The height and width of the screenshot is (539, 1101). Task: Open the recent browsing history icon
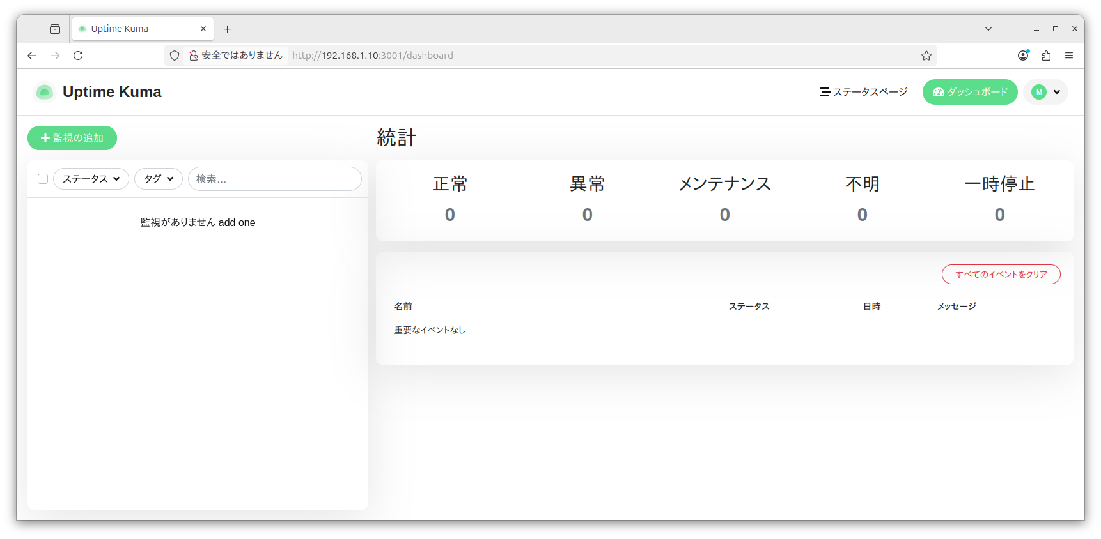coord(55,29)
